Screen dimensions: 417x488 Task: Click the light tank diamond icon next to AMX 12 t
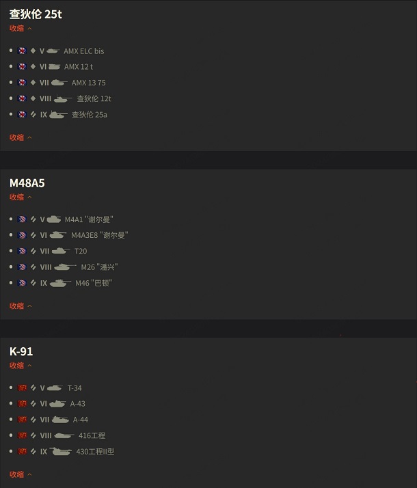[x=33, y=66]
